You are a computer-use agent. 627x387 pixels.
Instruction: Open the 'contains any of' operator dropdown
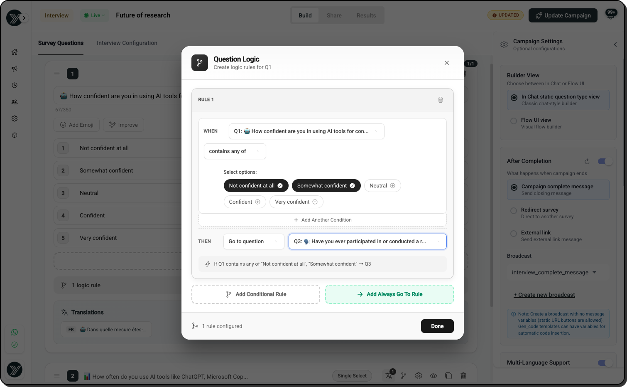click(x=235, y=151)
